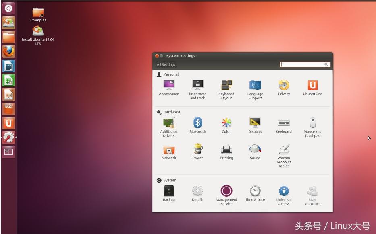Open Appearance settings
The height and width of the screenshot is (234, 376).
(169, 88)
